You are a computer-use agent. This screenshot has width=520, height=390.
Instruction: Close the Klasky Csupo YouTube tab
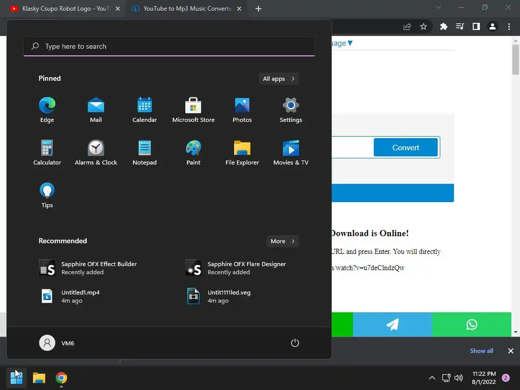118,9
